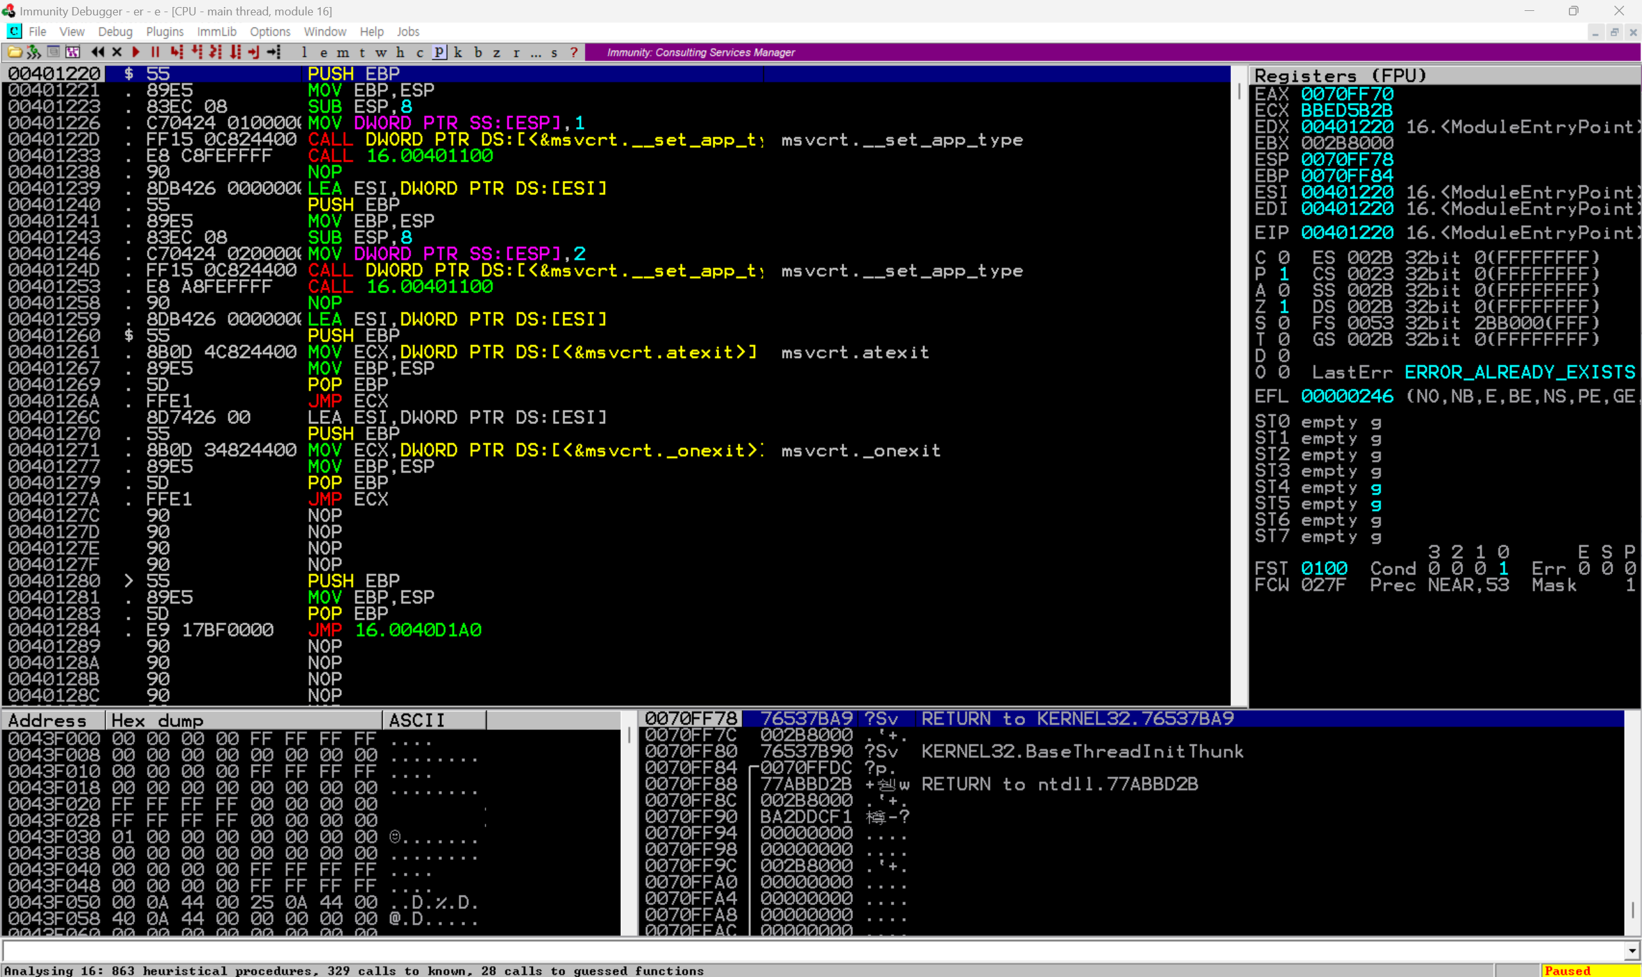Viewport: 1642px width, 977px height.
Task: Open the Plugins menu
Action: tap(165, 31)
